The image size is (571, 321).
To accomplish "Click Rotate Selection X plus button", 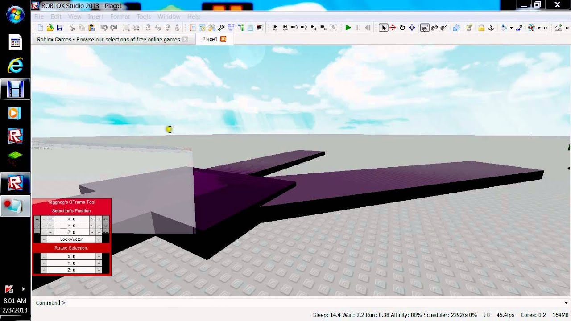I will 99,257.
